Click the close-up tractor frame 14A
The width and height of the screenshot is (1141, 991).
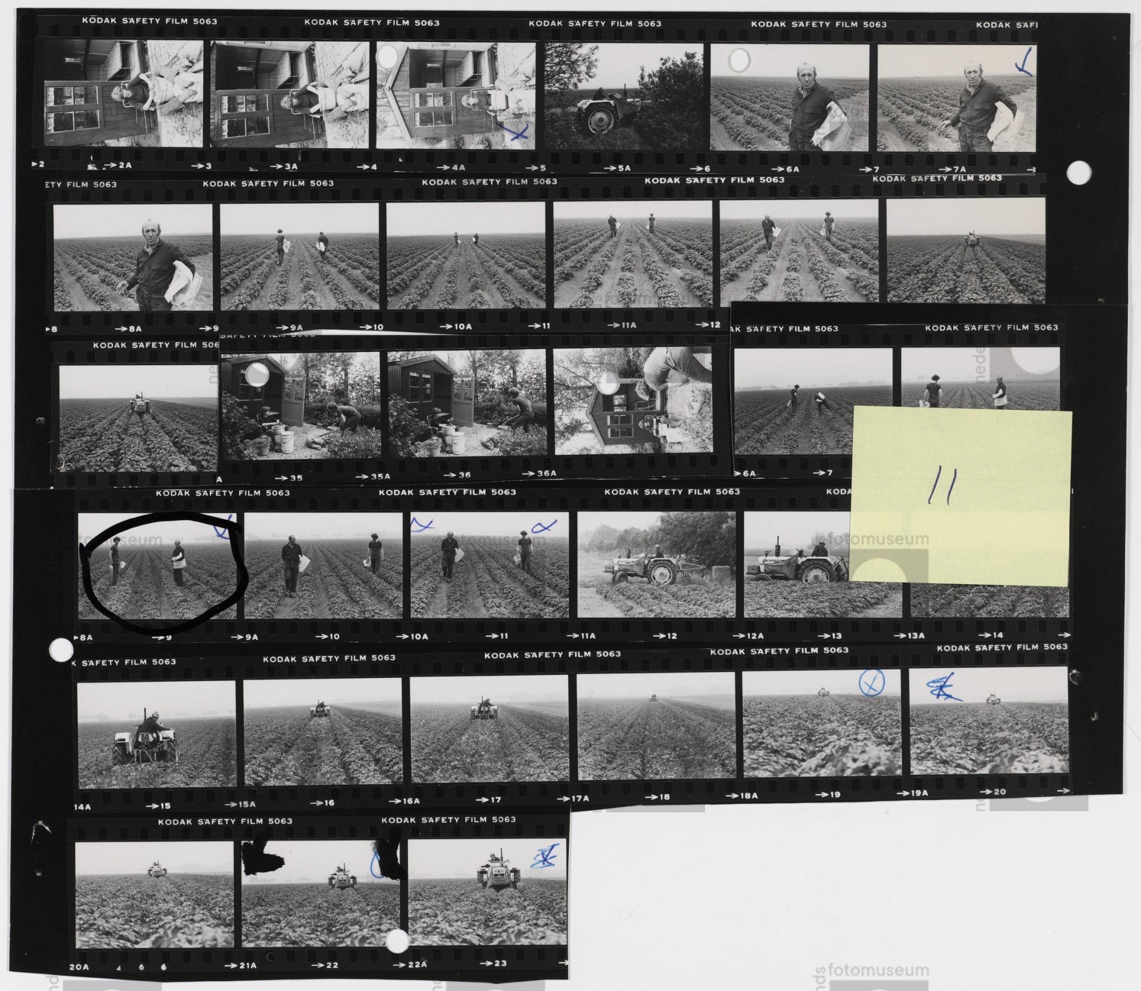(x=156, y=734)
